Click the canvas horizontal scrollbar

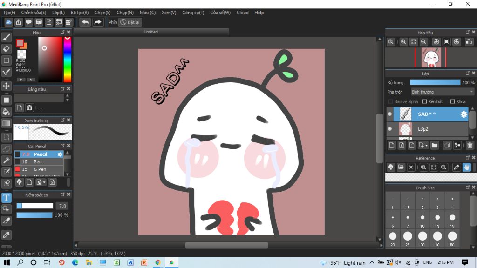(227, 245)
